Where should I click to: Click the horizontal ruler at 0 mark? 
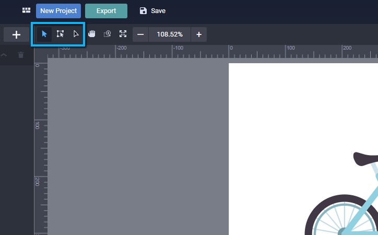[229, 51]
